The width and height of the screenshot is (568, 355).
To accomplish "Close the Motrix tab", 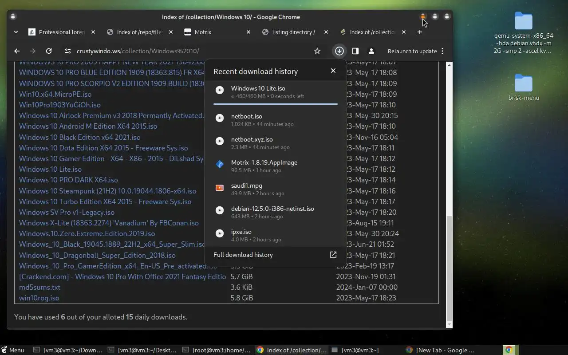I will click(248, 32).
